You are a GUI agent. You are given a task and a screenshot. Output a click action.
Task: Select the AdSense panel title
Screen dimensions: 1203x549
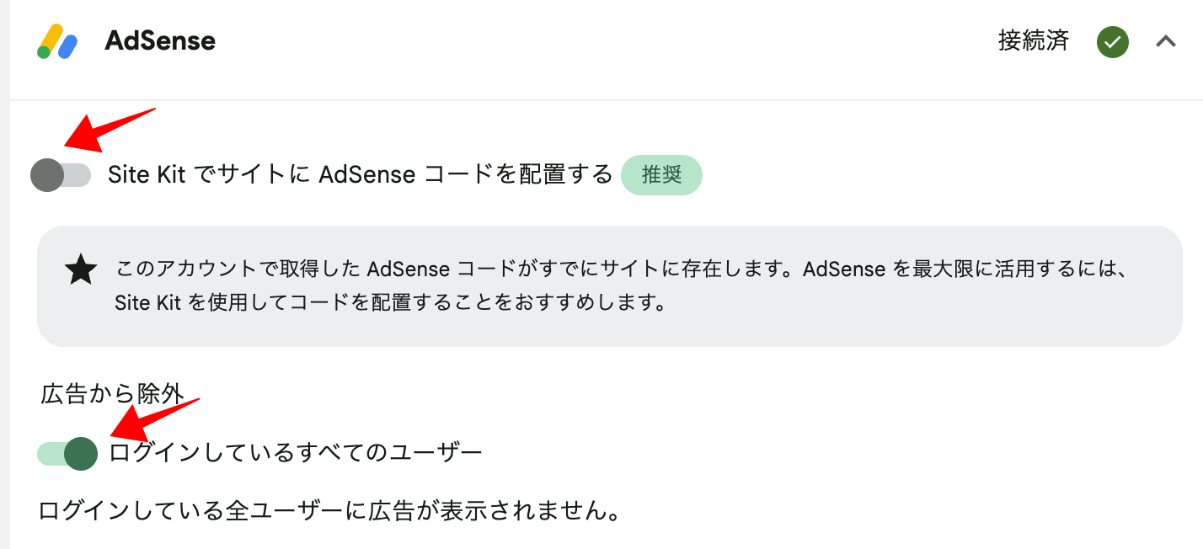[158, 40]
